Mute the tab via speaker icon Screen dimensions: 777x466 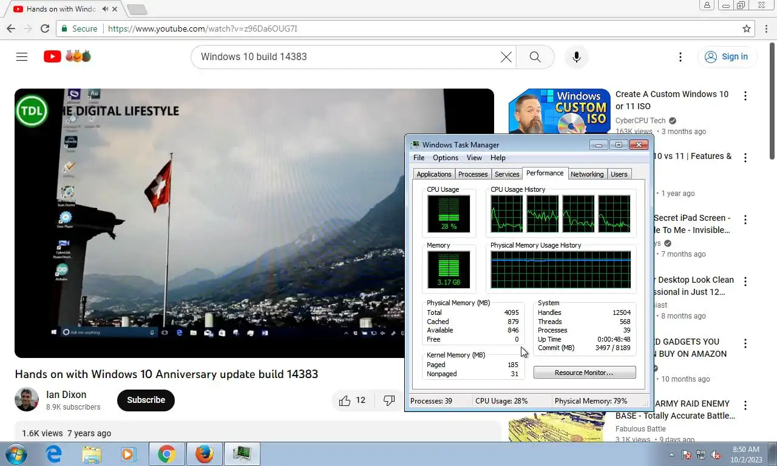click(x=106, y=9)
